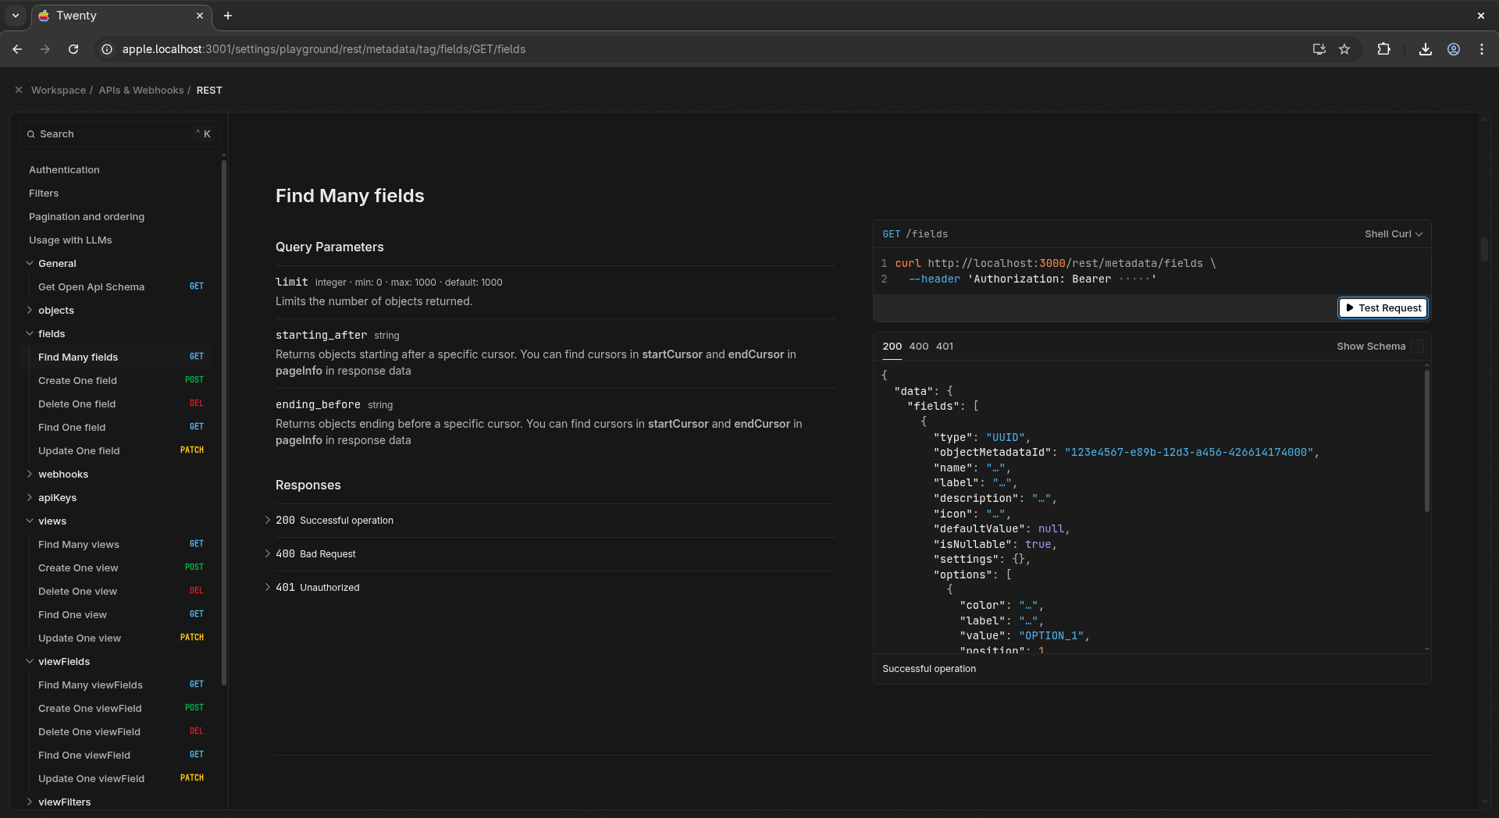The height and width of the screenshot is (818, 1499).
Task: Expand the objects section in sidebar
Action: pyautogui.click(x=55, y=311)
